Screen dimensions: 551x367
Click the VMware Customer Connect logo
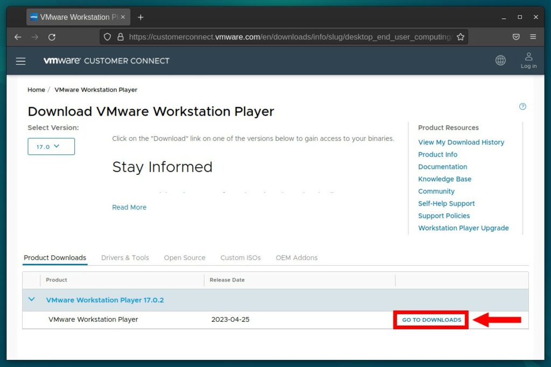point(106,61)
